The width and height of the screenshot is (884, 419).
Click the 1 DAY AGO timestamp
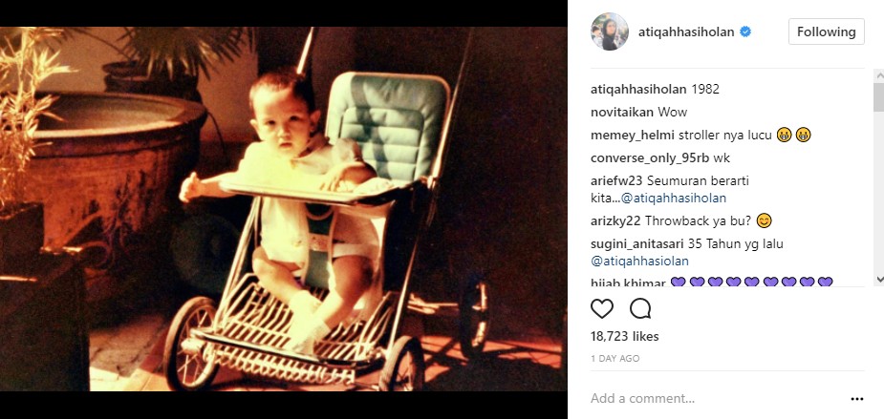point(615,358)
